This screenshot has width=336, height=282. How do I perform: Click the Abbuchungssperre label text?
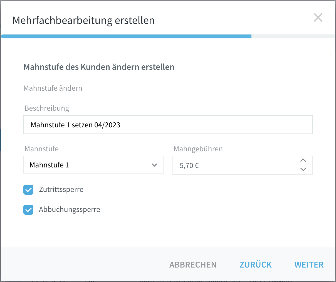70,210
